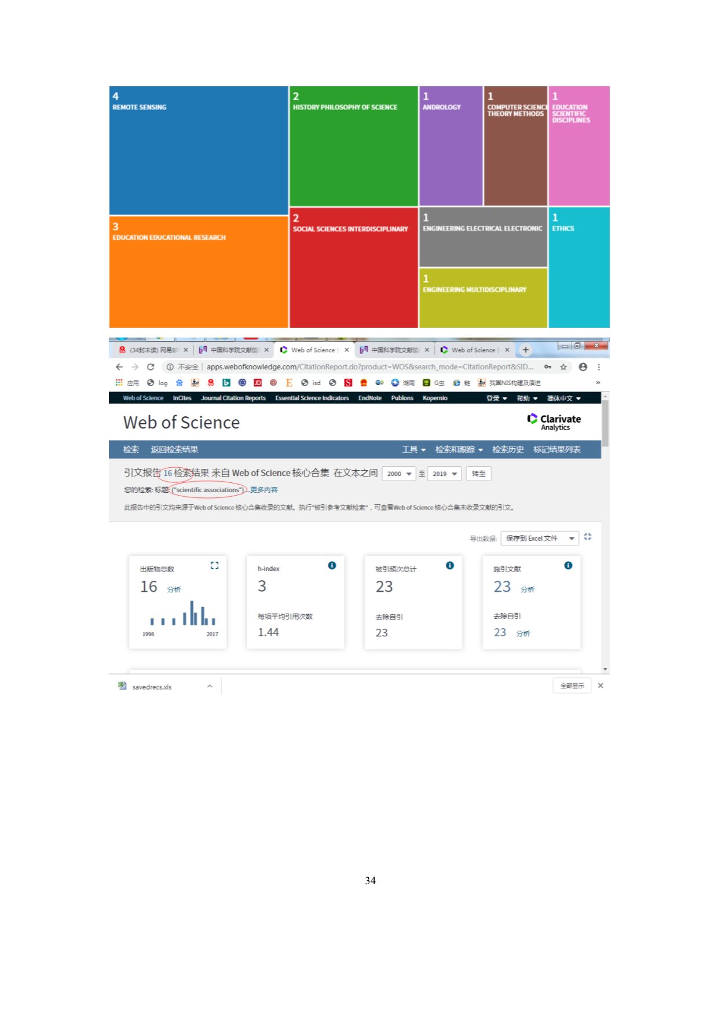Click the 被引频次总计 info icon
Image resolution: width=718 pixels, height=1015 pixels.
(450, 566)
